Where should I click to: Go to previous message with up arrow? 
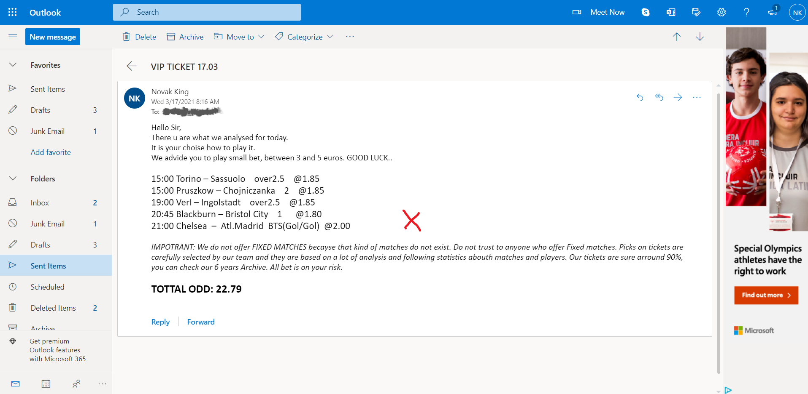[677, 37]
